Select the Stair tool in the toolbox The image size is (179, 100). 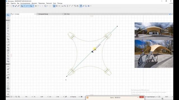pyautogui.click(x=8, y=39)
